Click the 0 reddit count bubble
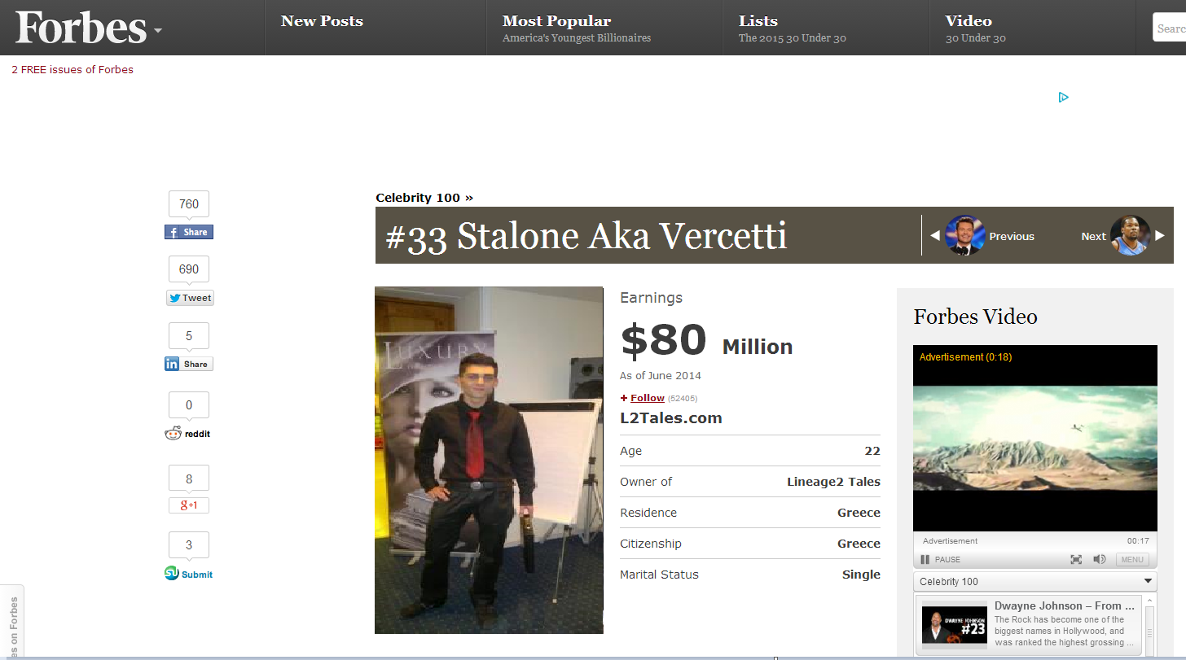This screenshot has height=660, width=1186. 189,405
